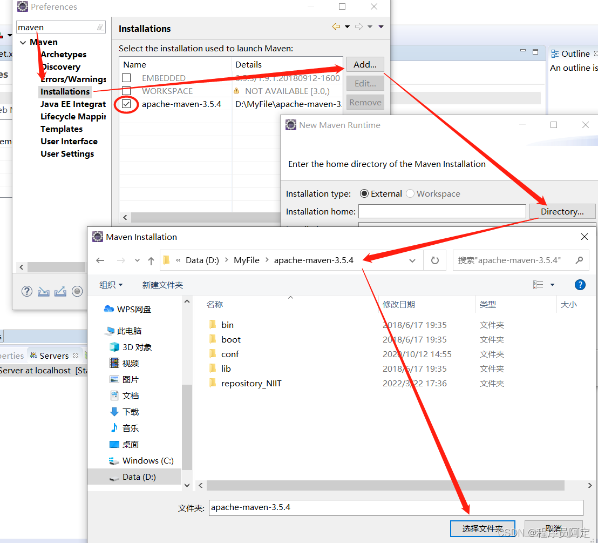The image size is (598, 543).
Task: Click the MyFile breadcrumb segment
Action: click(246, 260)
